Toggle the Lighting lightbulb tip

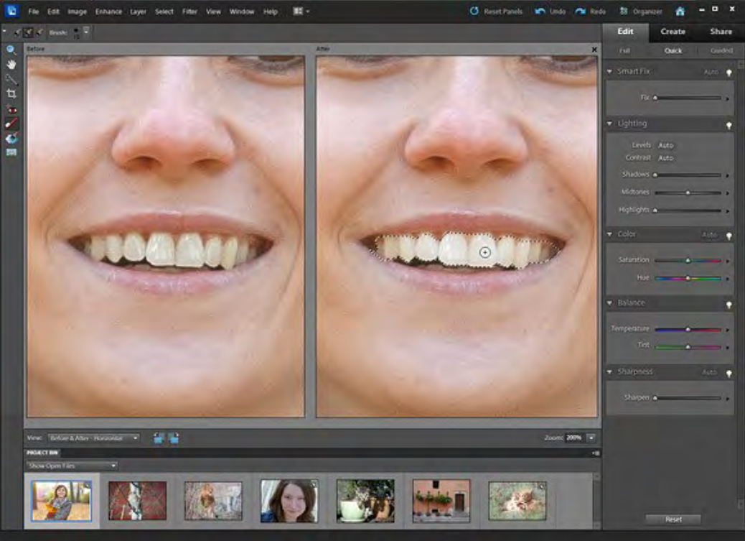(729, 124)
